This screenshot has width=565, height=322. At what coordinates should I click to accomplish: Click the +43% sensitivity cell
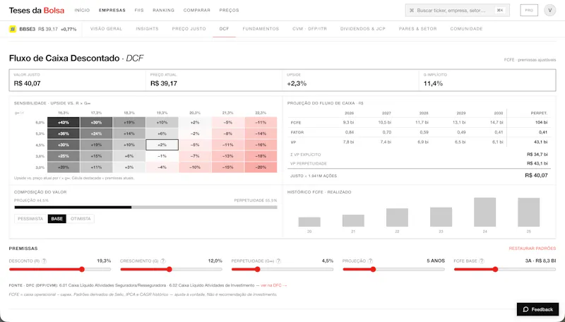click(x=64, y=122)
